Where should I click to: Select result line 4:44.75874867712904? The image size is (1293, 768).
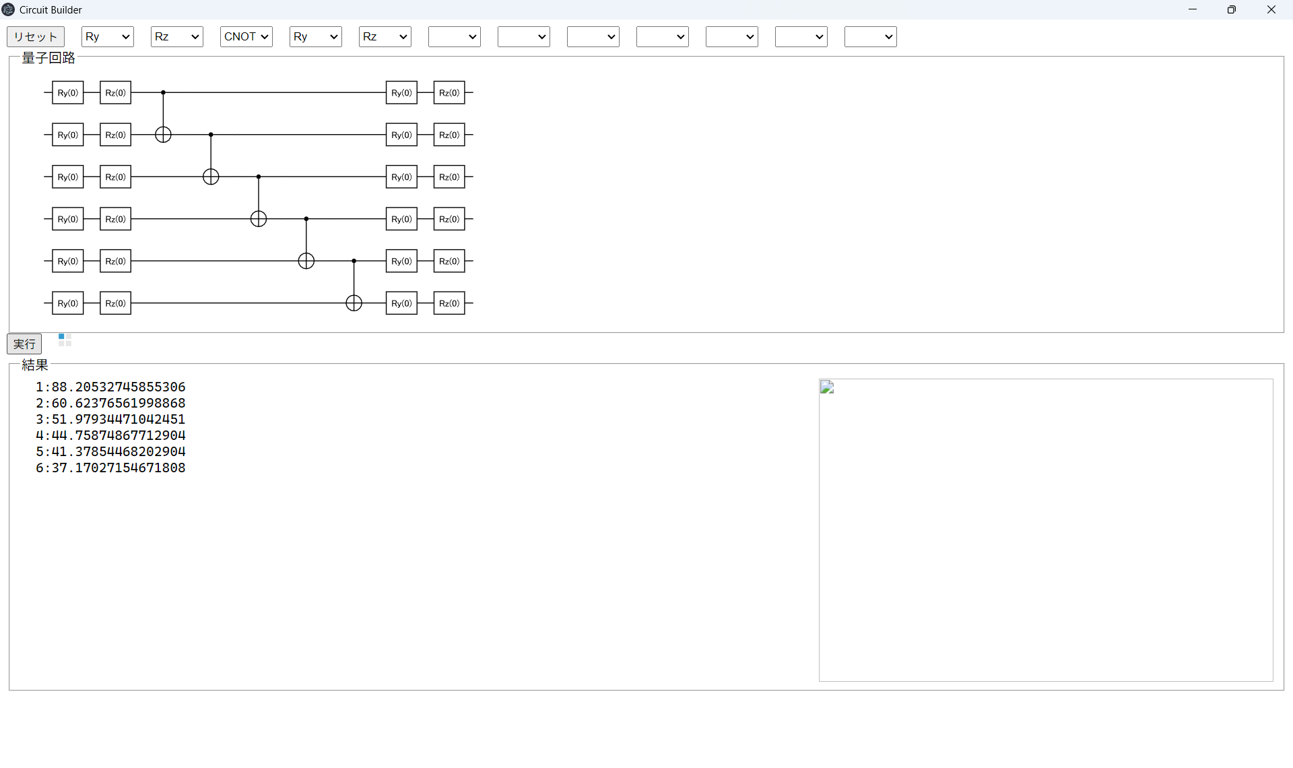110,435
